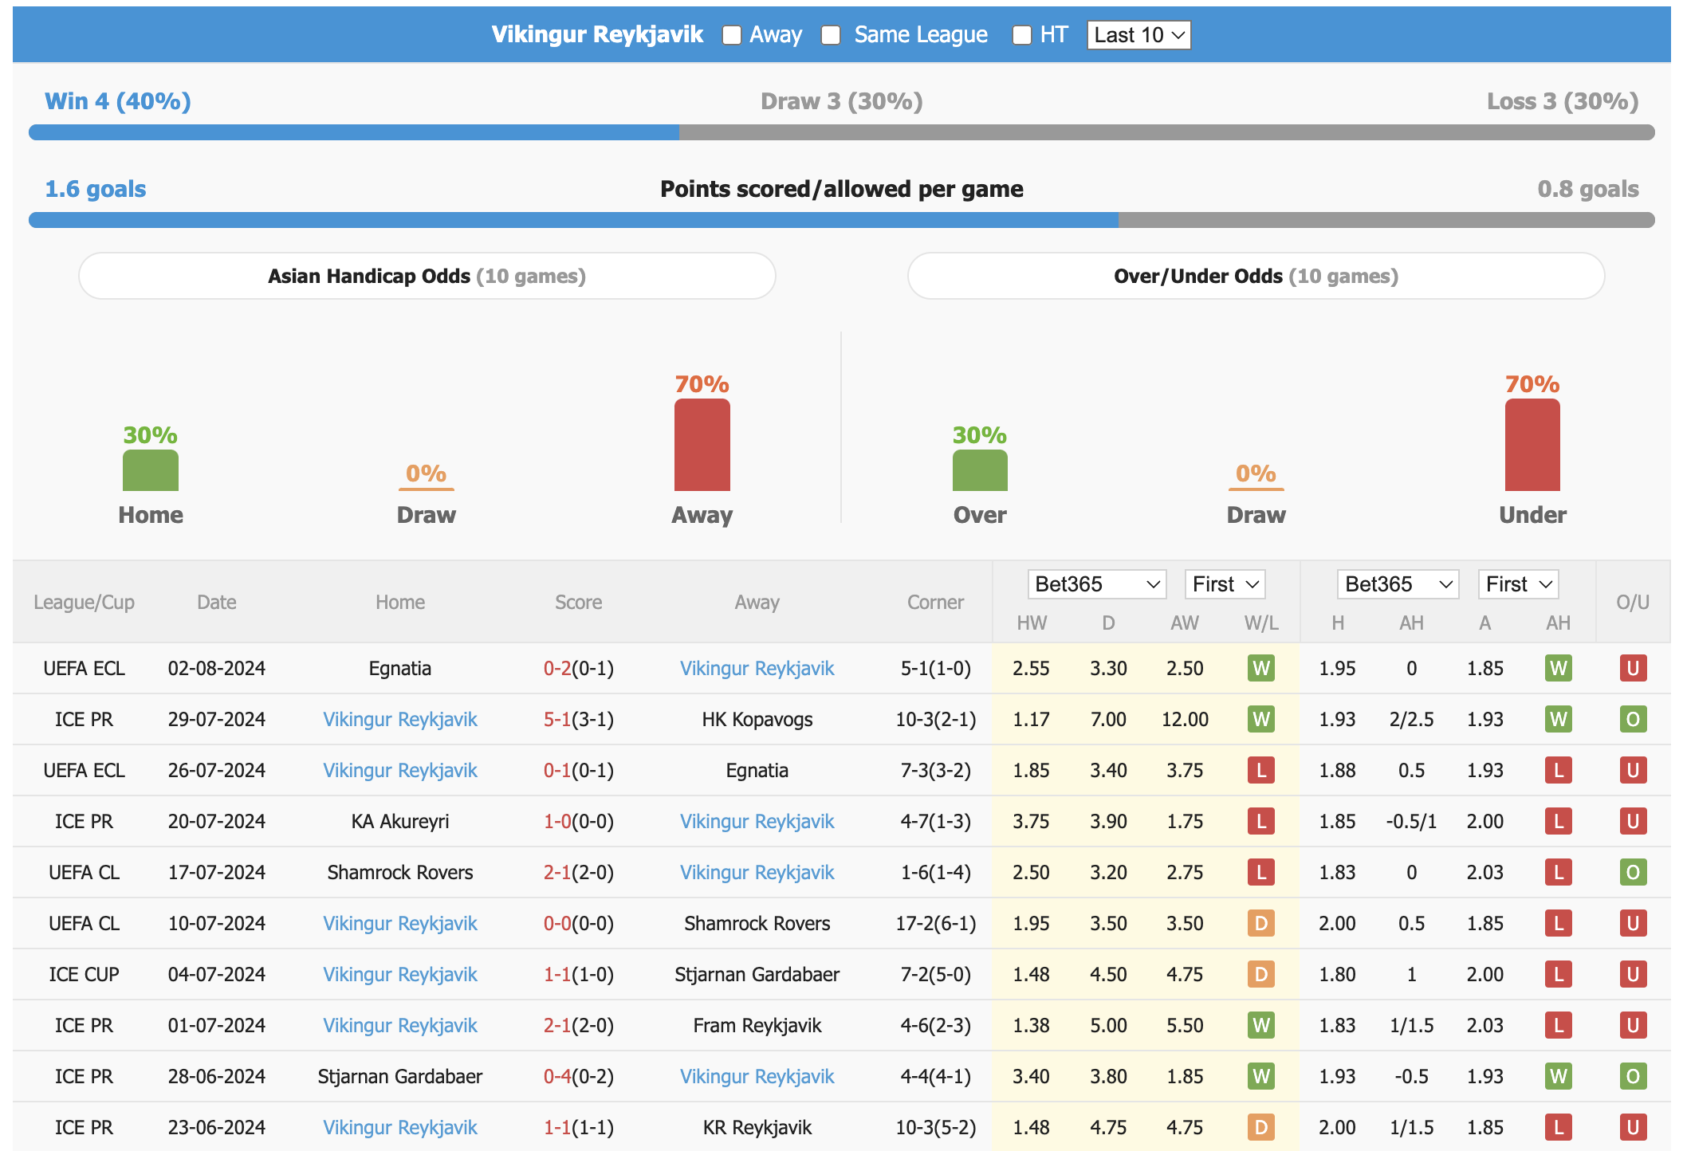Click the D result badge in 10-07-2024 W/L column
The width and height of the screenshot is (1687, 1151).
[1261, 923]
